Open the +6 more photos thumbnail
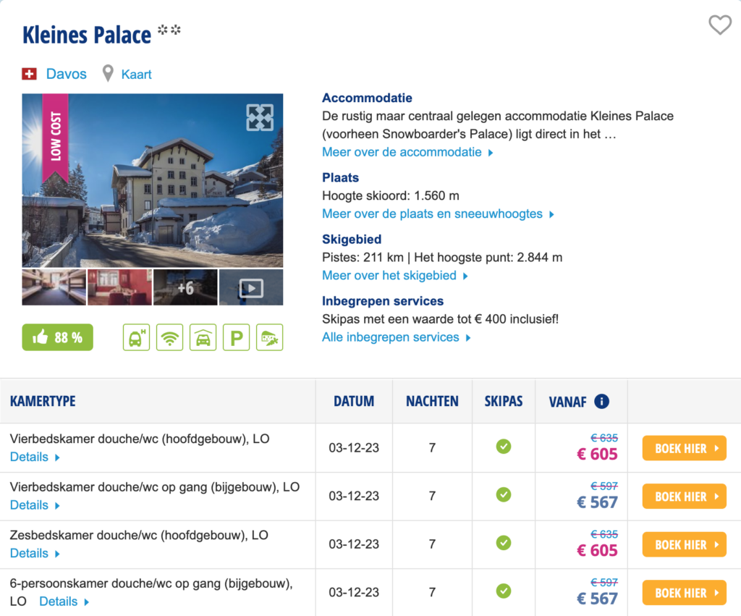741x616 pixels. [185, 287]
